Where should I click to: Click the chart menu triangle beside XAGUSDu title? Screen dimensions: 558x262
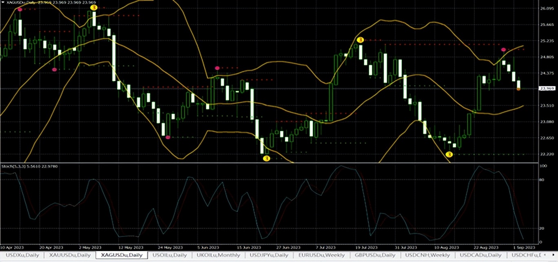(x=2, y=2)
